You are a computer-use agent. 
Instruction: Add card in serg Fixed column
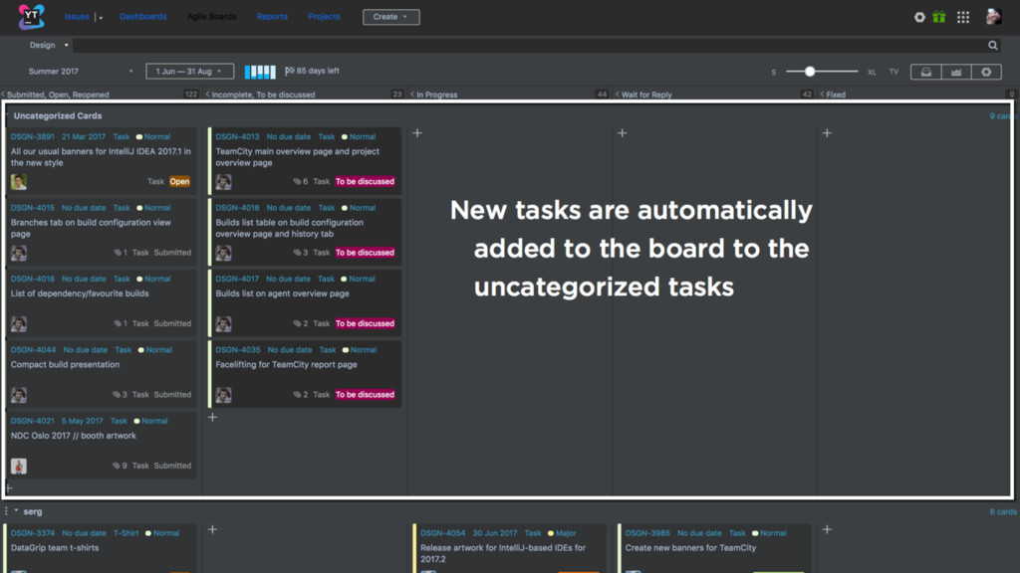click(827, 529)
